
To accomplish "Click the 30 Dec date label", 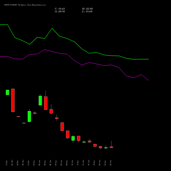I will click(23, 163).
